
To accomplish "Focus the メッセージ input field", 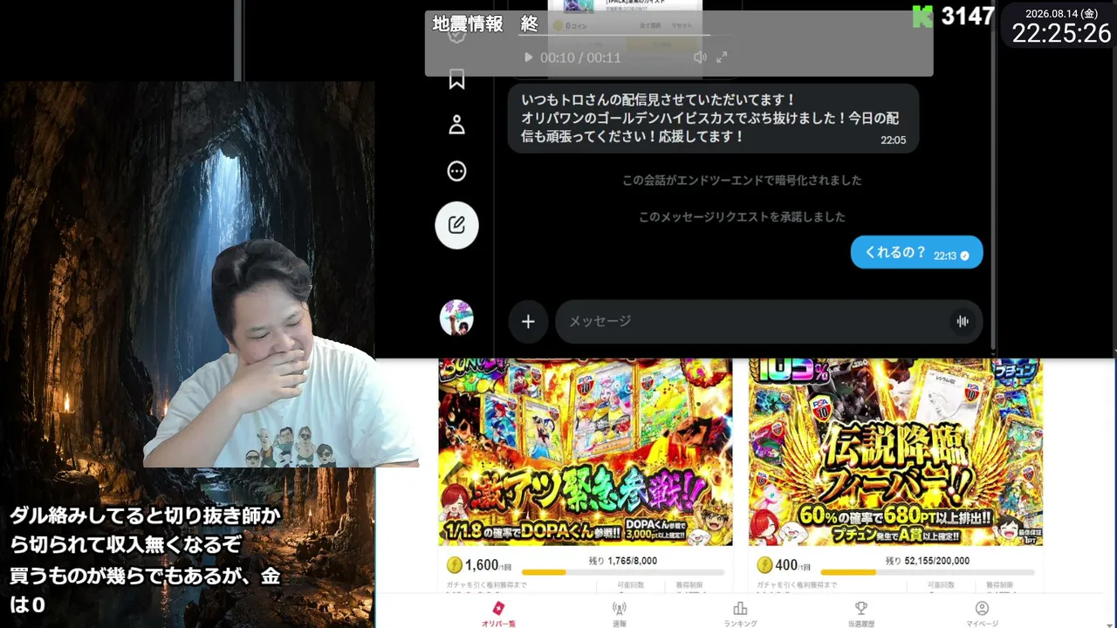I will [769, 321].
